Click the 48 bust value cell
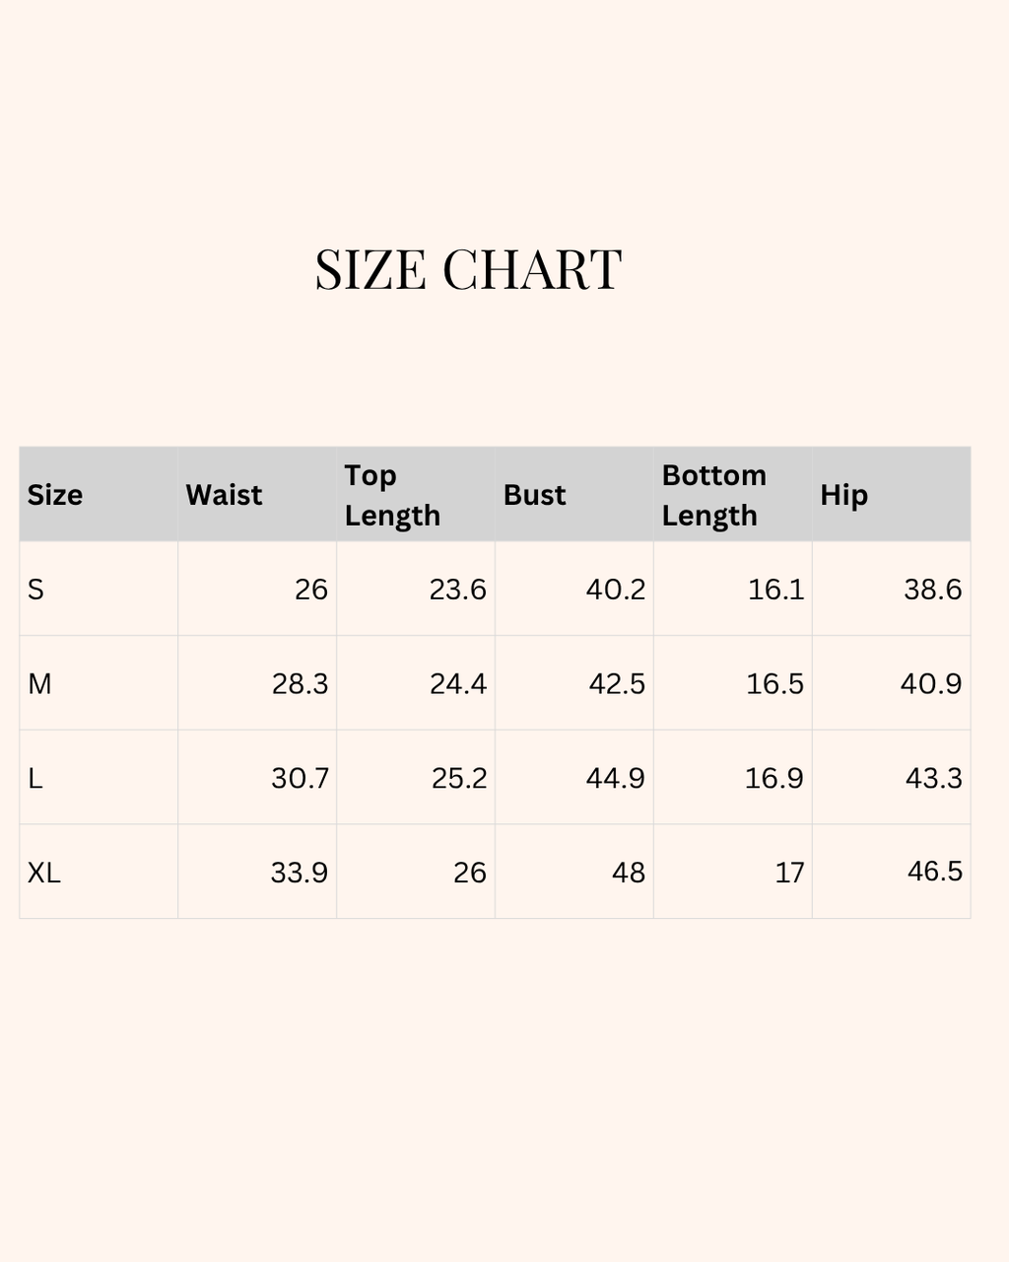This screenshot has width=1009, height=1262. (x=628, y=873)
